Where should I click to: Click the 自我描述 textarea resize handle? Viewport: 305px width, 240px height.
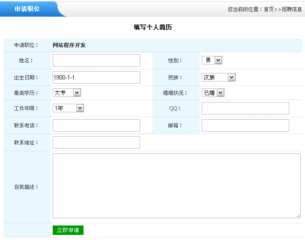click(298, 216)
